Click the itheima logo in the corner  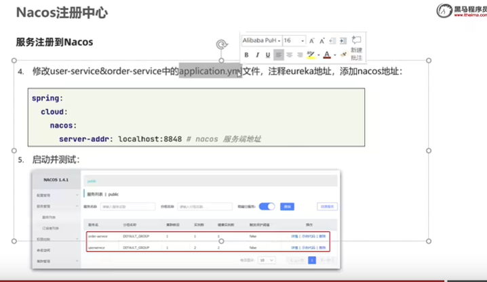coord(461,11)
